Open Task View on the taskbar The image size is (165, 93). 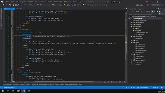[13, 91]
